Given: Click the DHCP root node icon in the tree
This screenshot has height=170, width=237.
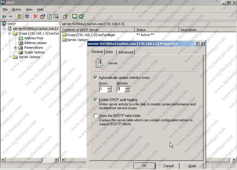Looking at the screenshot, I should click(4, 24).
